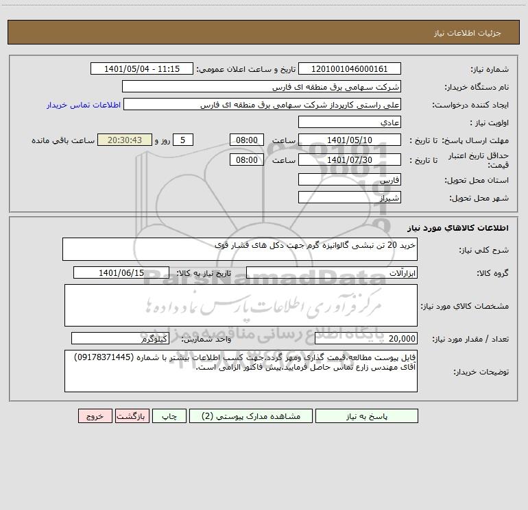Viewport: 528px width, 510px height.
Task: Click the چاپ print button
Action: tap(169, 416)
